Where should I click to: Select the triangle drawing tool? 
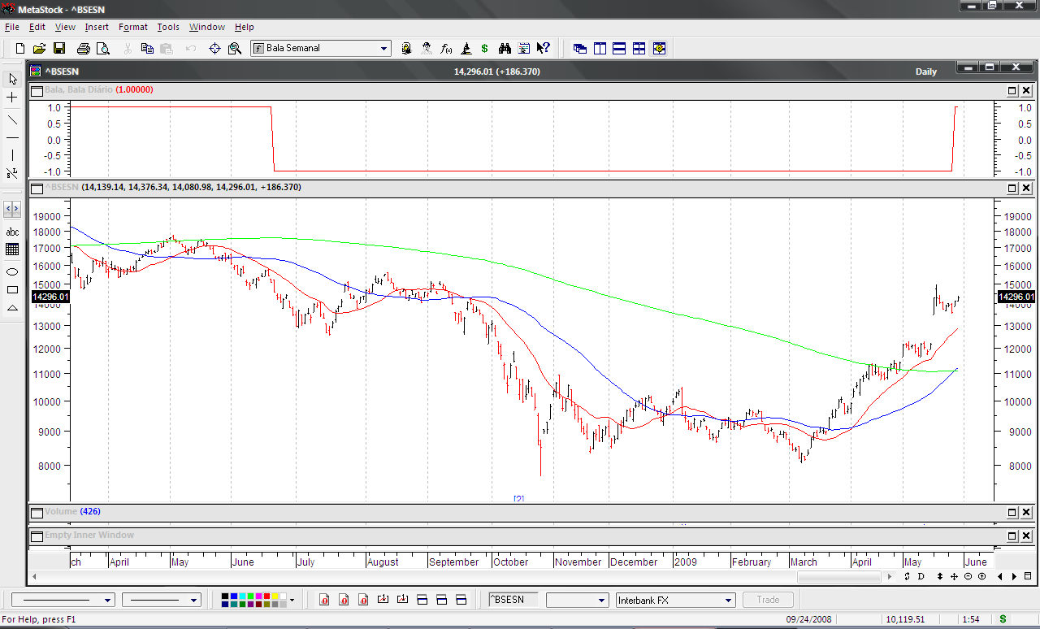[12, 308]
